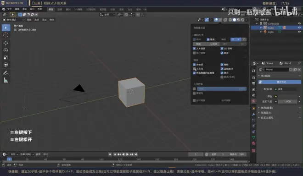The image size is (303, 176).
Task: Open the overlays dropdown arrow
Action: [x=220, y=20]
